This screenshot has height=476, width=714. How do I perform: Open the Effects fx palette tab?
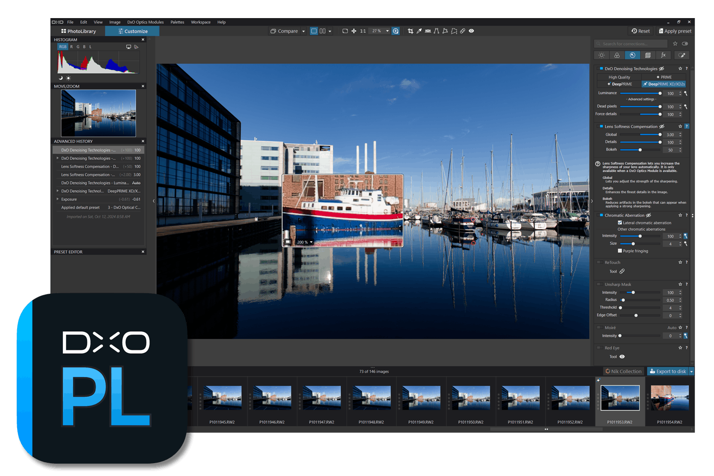tap(663, 55)
